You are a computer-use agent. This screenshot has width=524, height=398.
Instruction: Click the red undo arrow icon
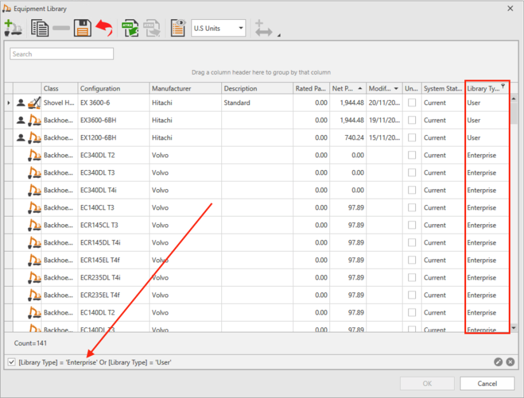(x=104, y=28)
